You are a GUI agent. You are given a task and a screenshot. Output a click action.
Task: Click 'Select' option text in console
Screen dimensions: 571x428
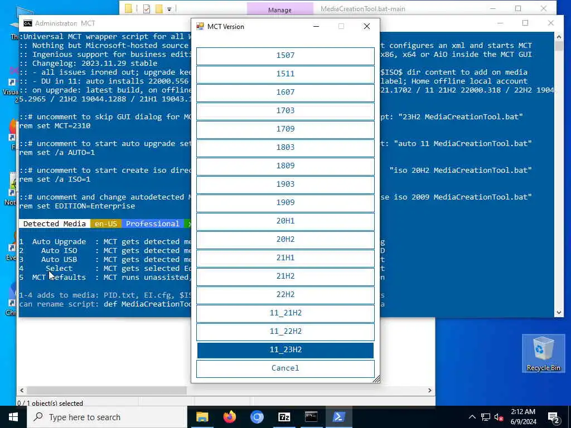click(x=59, y=268)
